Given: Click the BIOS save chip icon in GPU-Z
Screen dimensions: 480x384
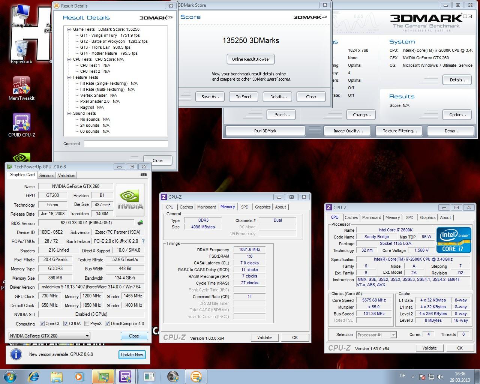Looking at the screenshot, I should tap(140, 223).
